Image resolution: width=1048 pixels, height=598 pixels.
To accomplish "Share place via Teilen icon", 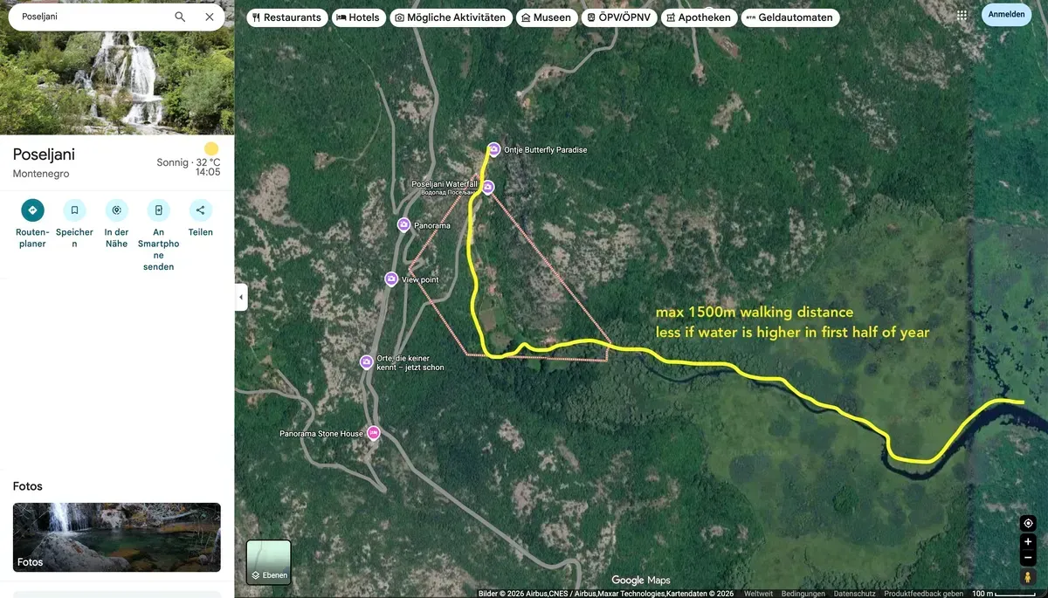I will [200, 210].
